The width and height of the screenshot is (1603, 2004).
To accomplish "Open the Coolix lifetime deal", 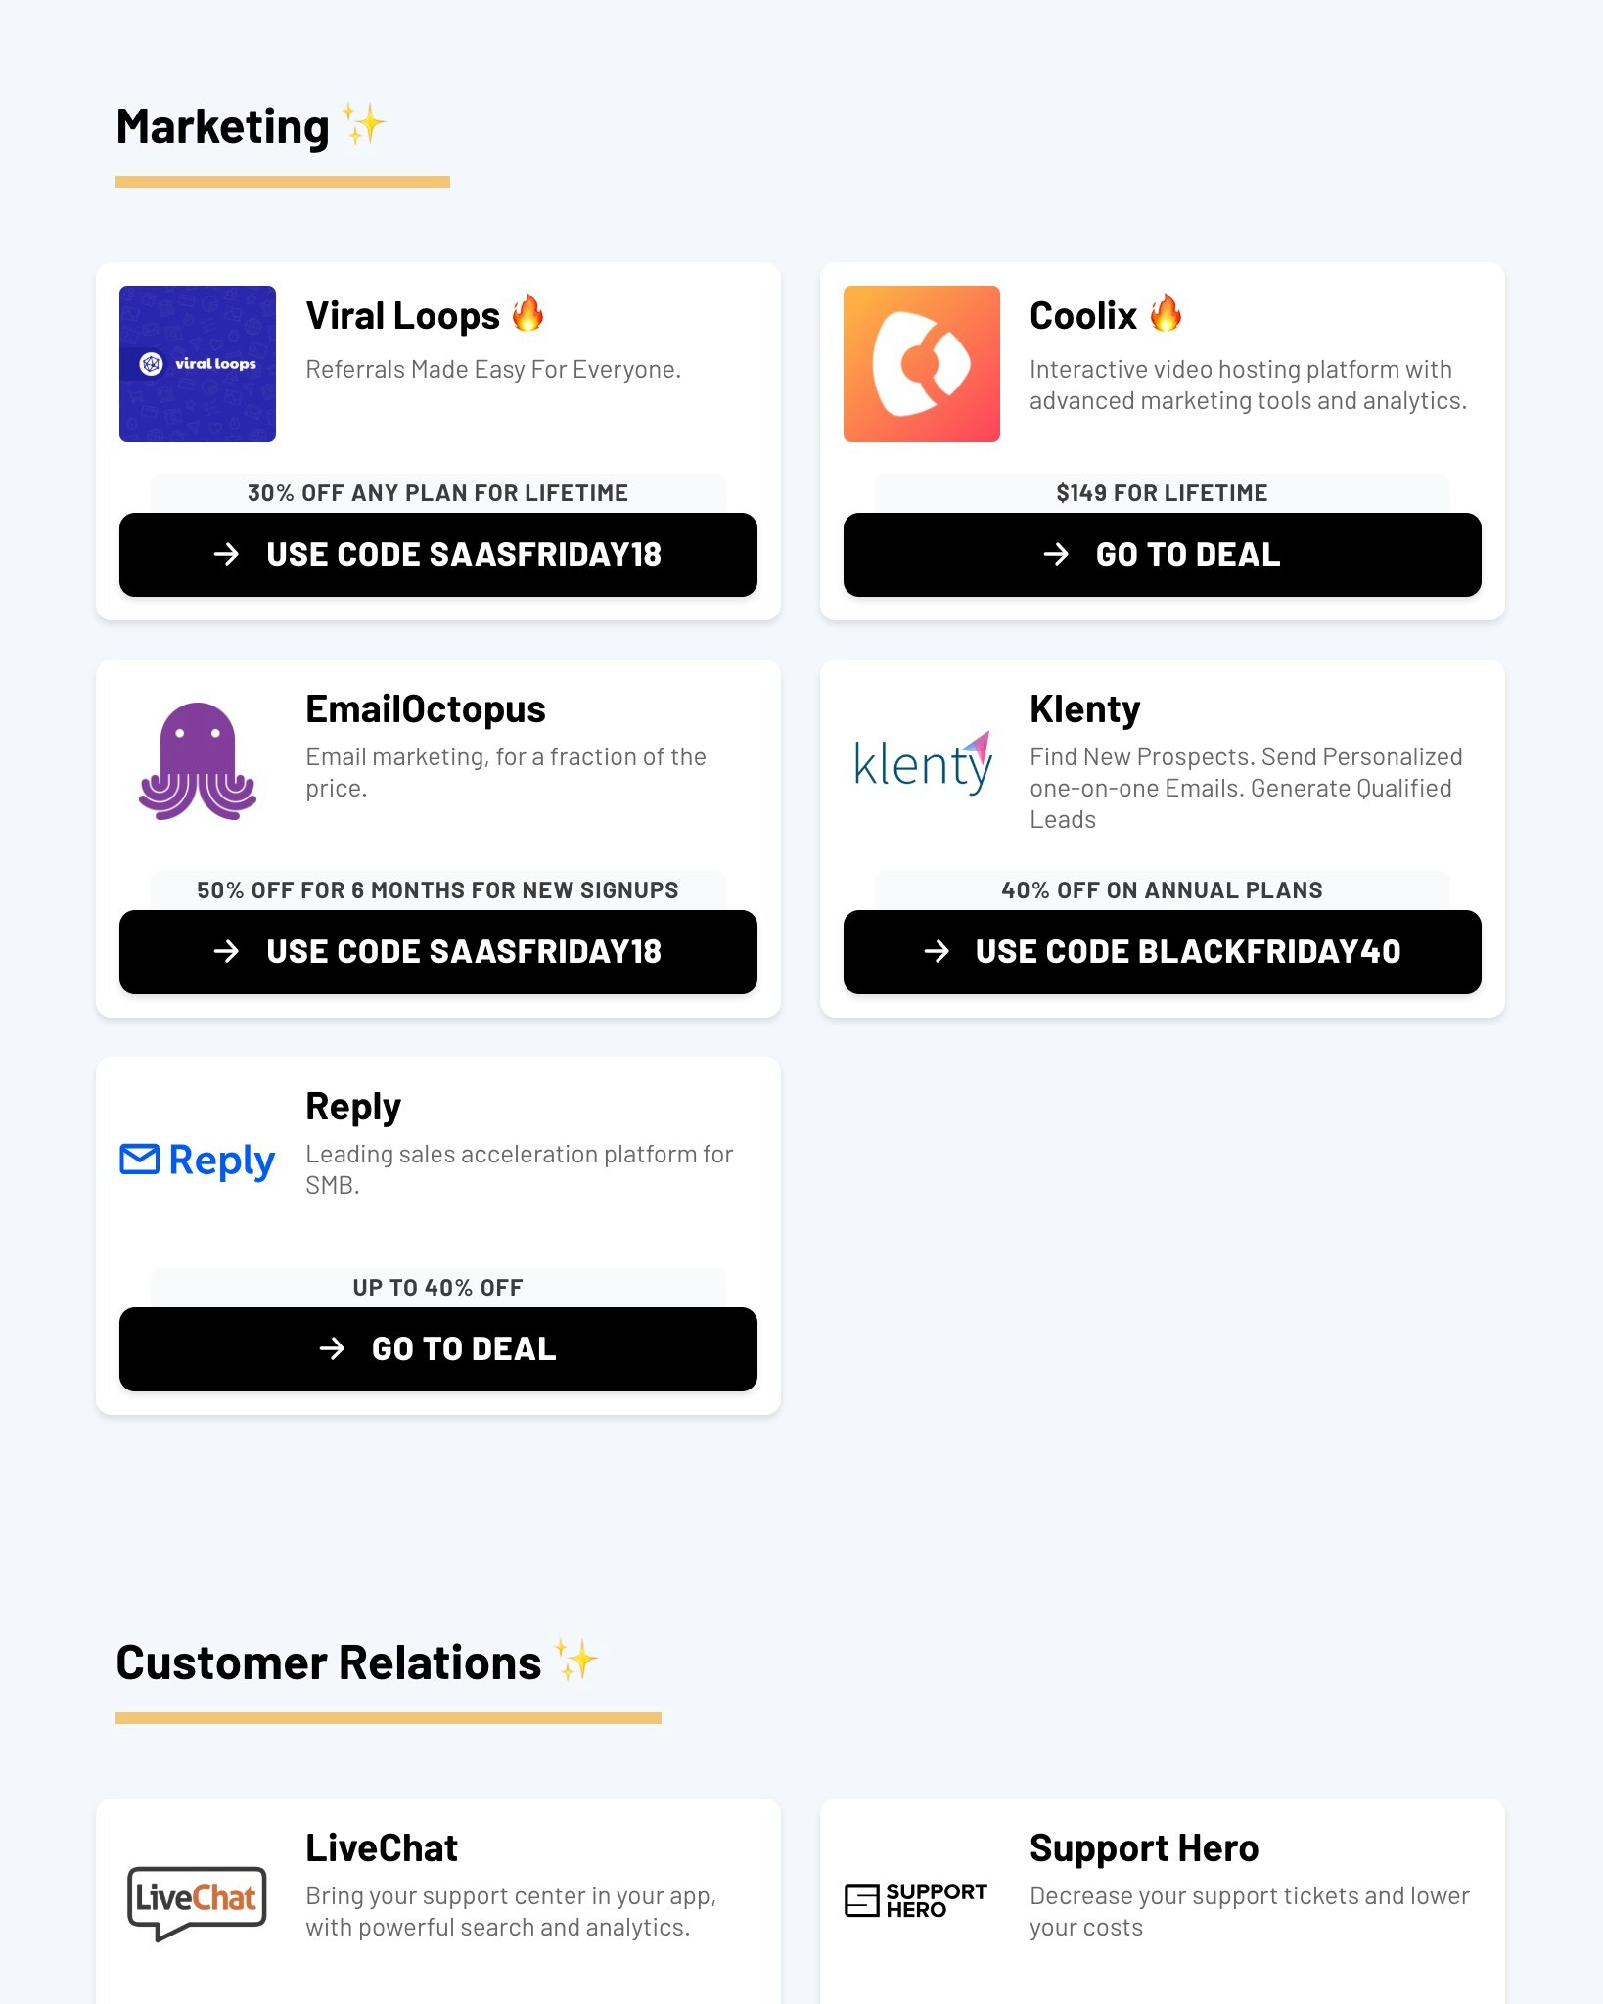I will [1162, 555].
